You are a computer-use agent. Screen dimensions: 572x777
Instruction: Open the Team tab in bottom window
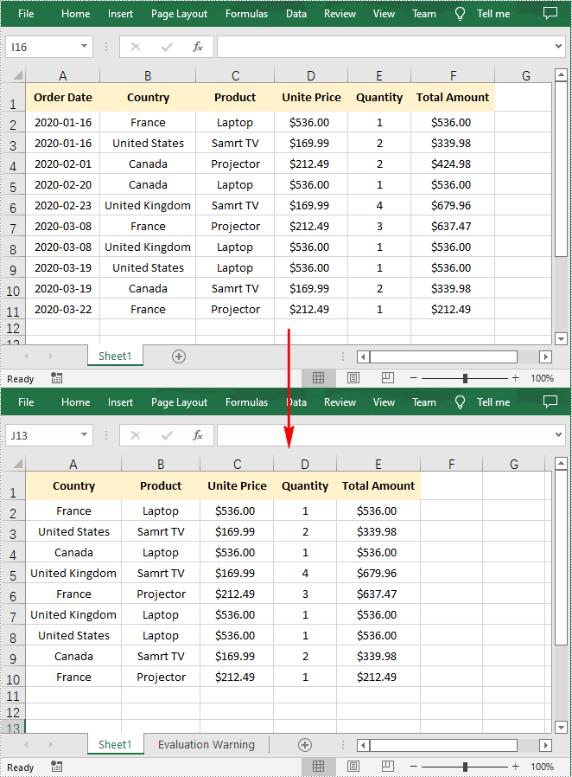424,402
